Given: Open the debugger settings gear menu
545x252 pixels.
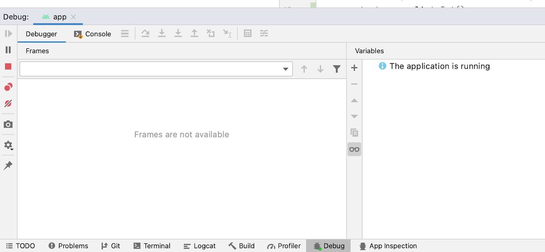Looking at the screenshot, I should (9, 145).
